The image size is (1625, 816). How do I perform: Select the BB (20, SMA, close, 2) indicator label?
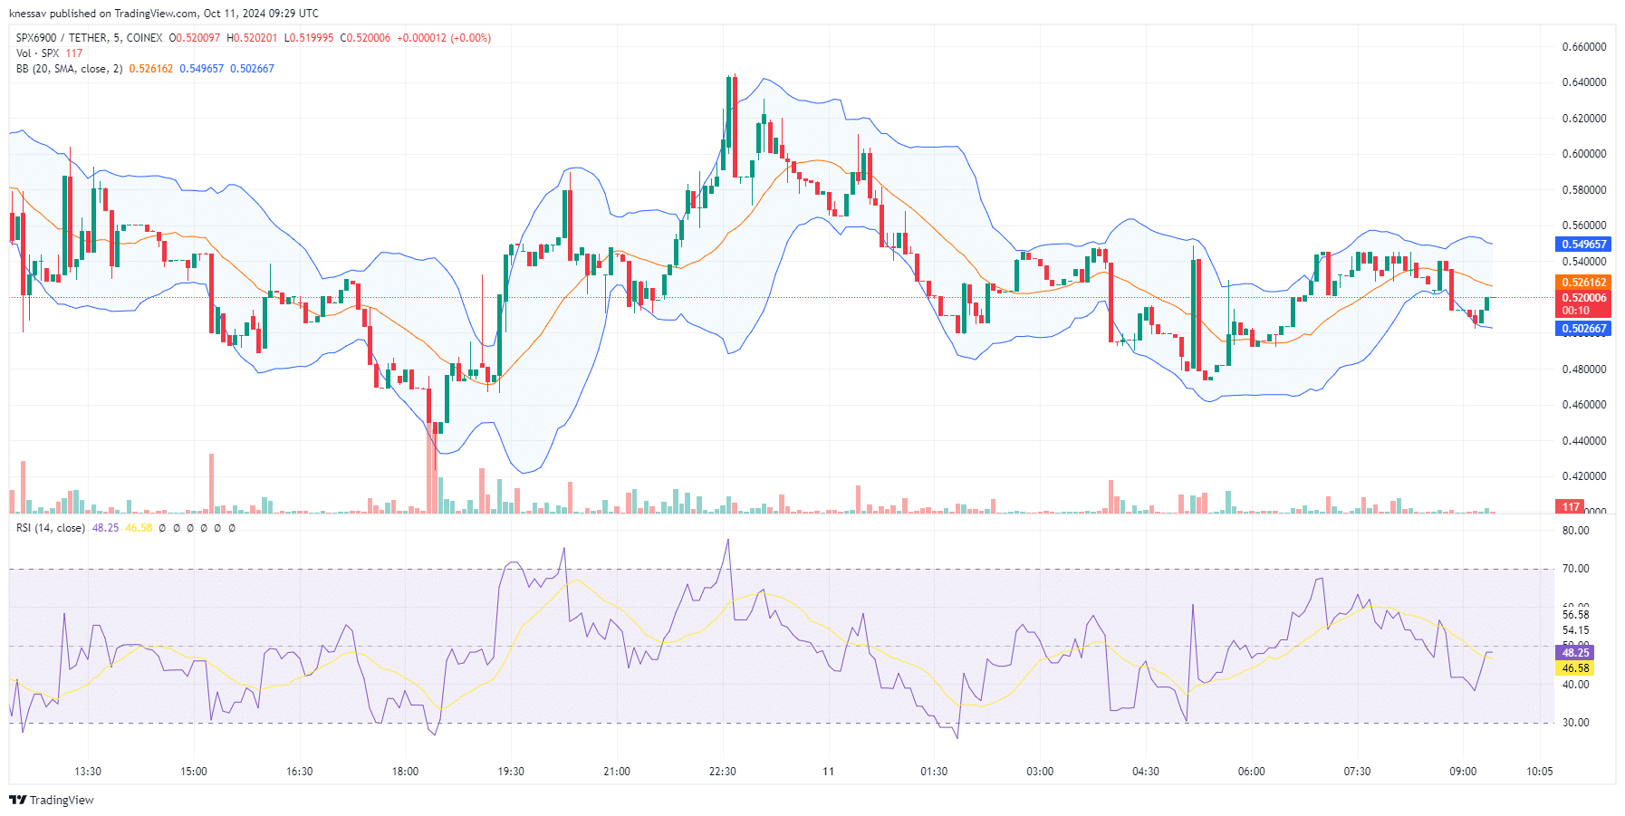click(x=69, y=69)
